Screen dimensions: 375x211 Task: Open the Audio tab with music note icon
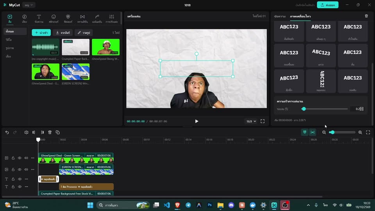pyautogui.click(x=24, y=18)
